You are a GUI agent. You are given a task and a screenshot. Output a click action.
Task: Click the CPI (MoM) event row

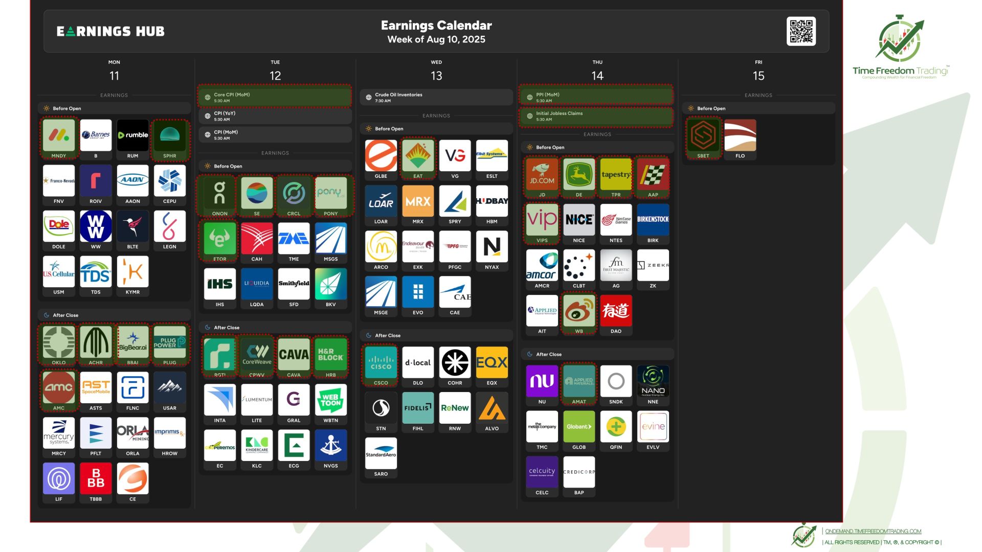pyautogui.click(x=275, y=135)
